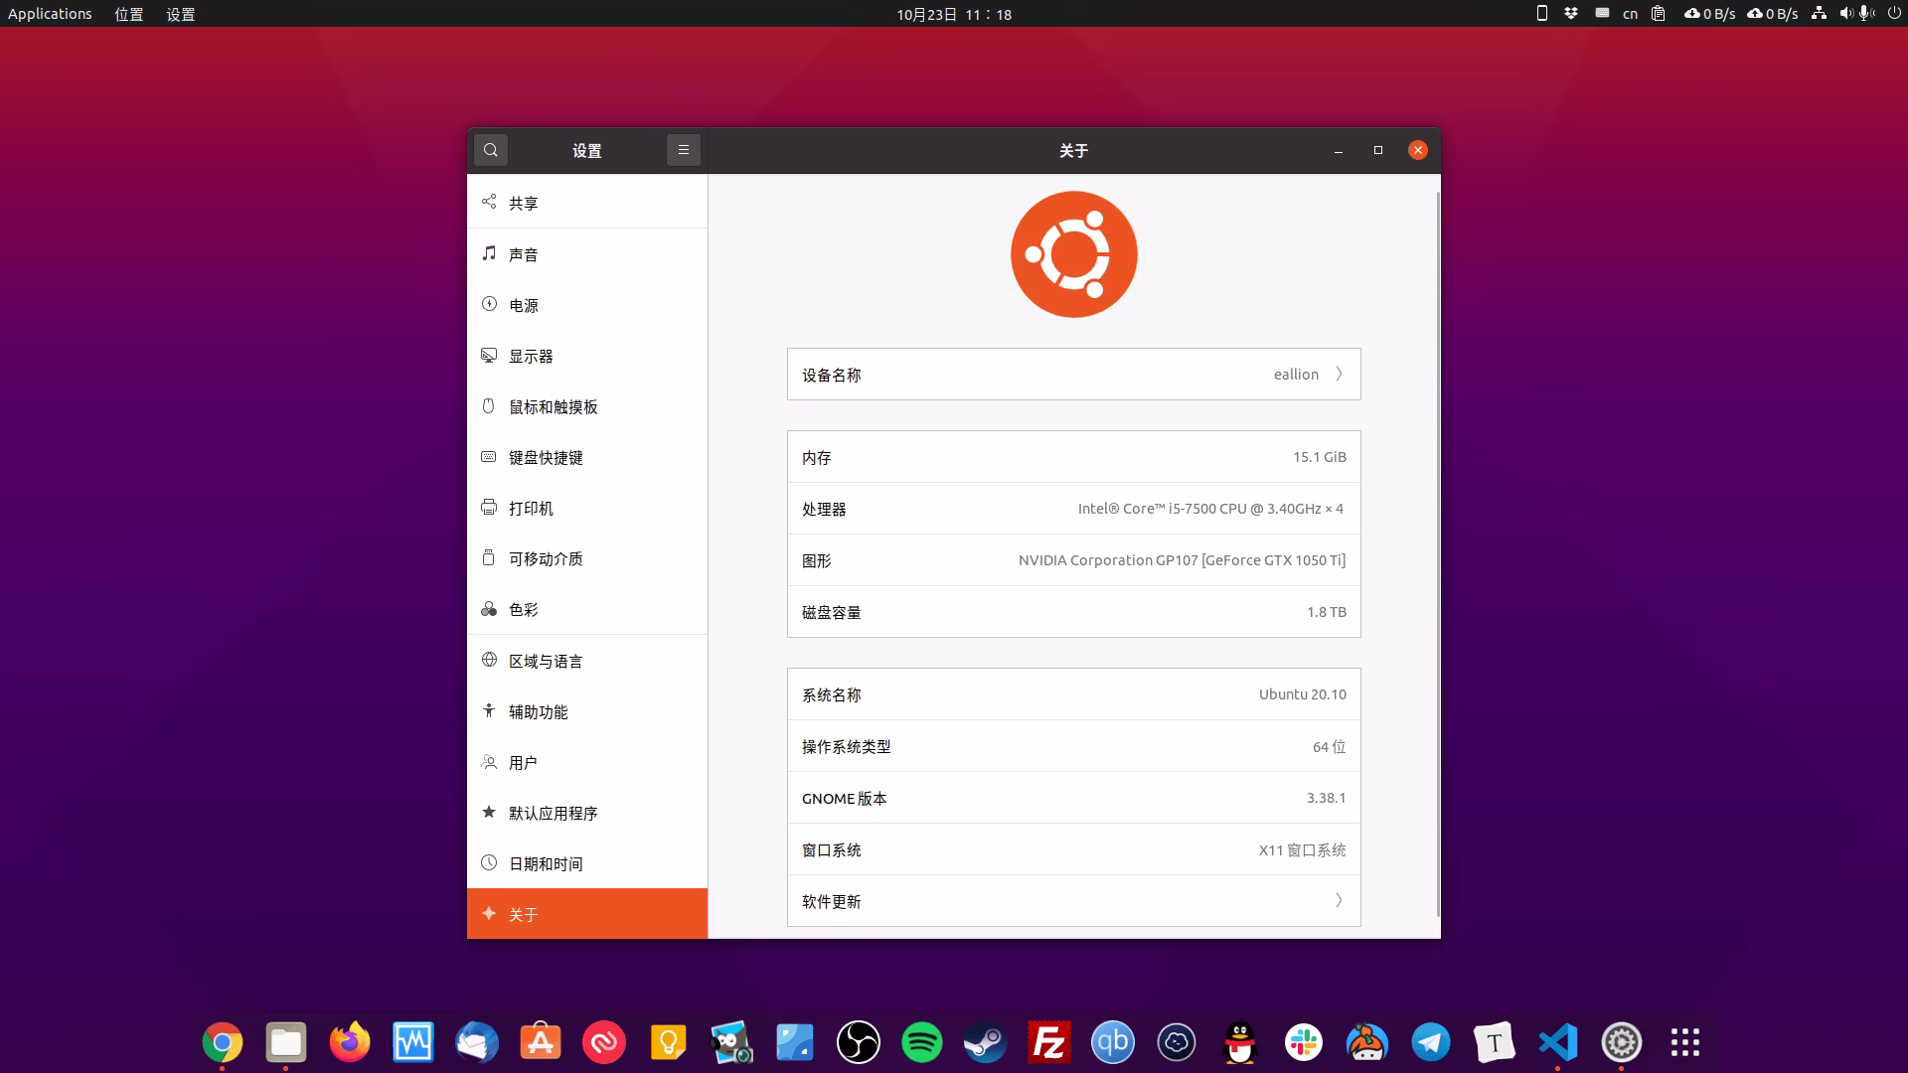The height and width of the screenshot is (1073, 1908).
Task: Open FileZilla from the dock
Action: [1049, 1043]
